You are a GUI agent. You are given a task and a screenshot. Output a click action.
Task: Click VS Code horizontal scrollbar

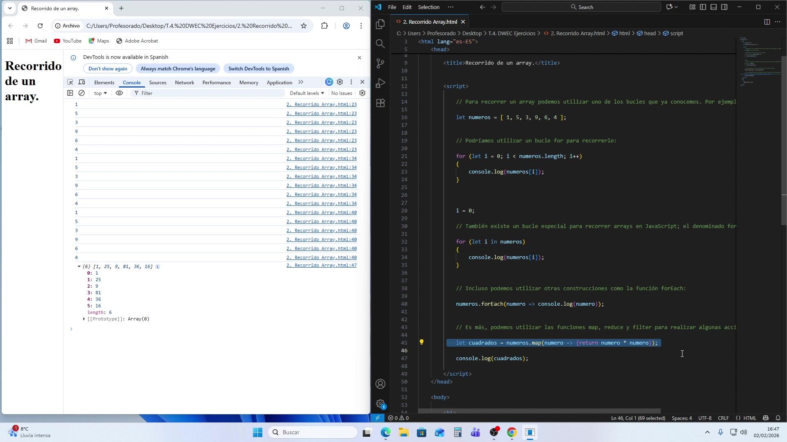click(x=540, y=411)
